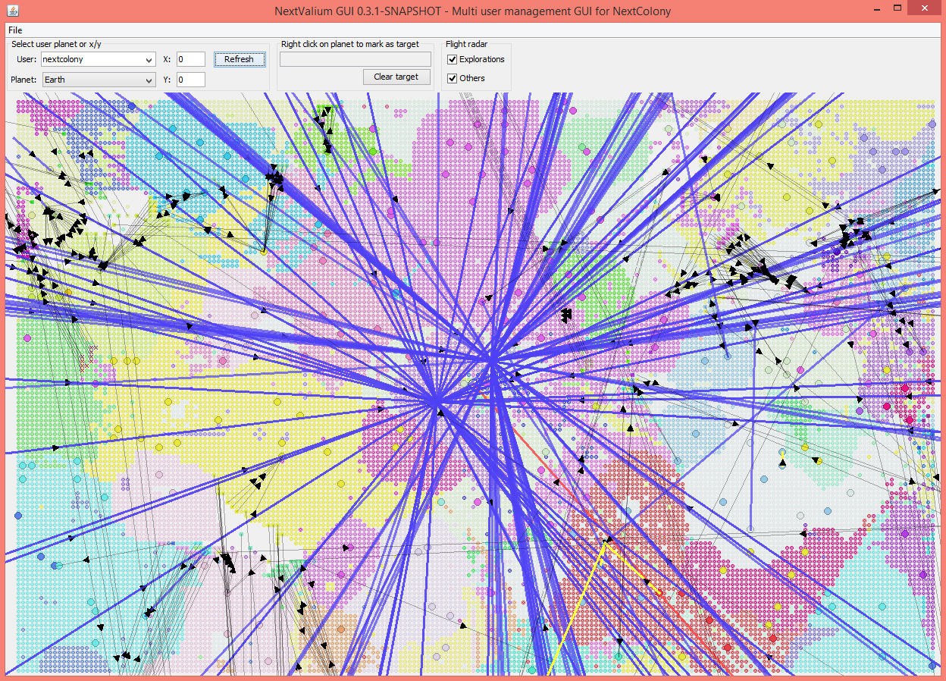This screenshot has width=946, height=681.
Task: Click the "Select user planet or x/y" label
Action: click(x=56, y=44)
